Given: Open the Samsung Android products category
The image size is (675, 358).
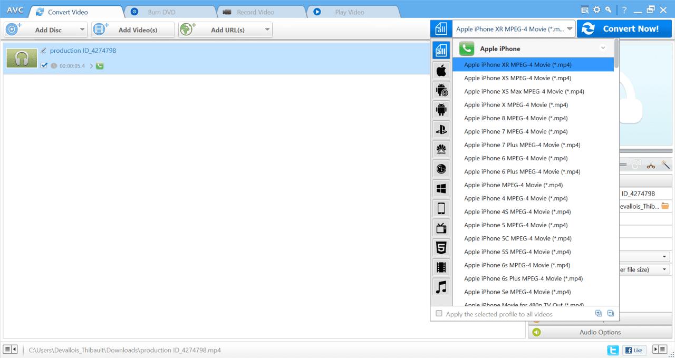Looking at the screenshot, I should (x=441, y=90).
